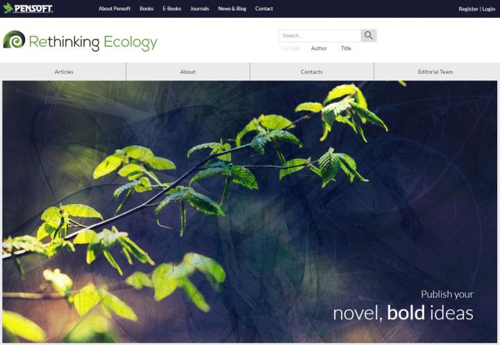The width and height of the screenshot is (500, 345).
Task: Open the Editorial Team tab
Action: click(435, 71)
